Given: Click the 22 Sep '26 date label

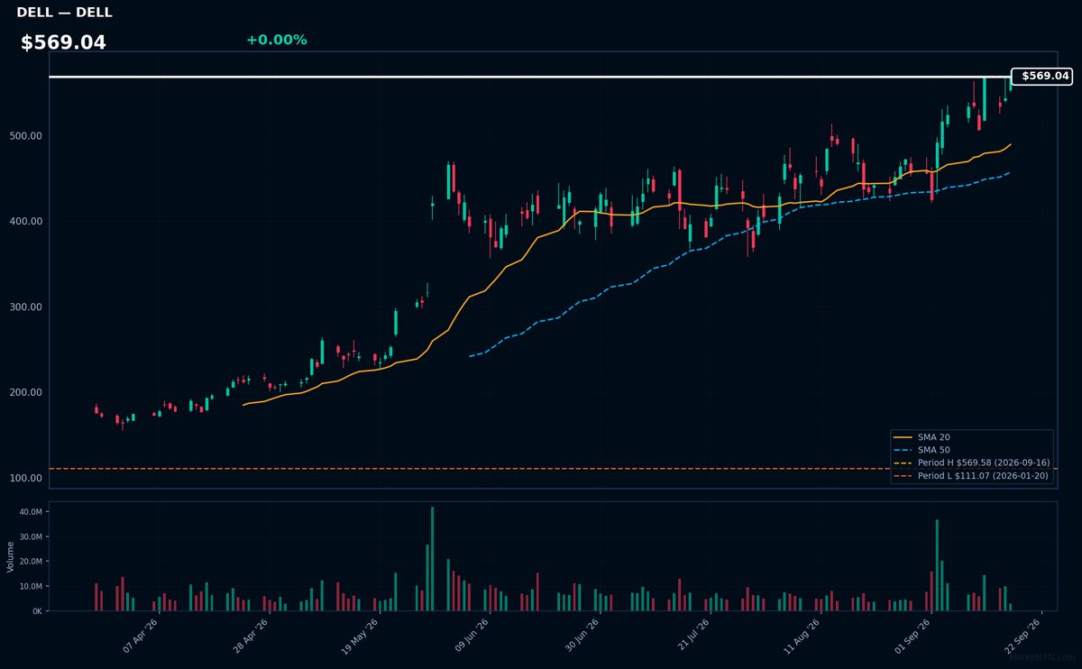Looking at the screenshot, I should pyautogui.click(x=1023, y=635).
